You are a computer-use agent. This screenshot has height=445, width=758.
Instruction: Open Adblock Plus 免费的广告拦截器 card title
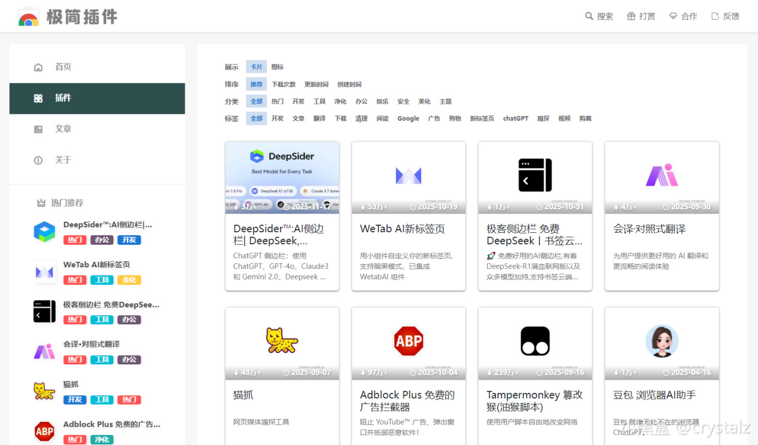tap(407, 401)
